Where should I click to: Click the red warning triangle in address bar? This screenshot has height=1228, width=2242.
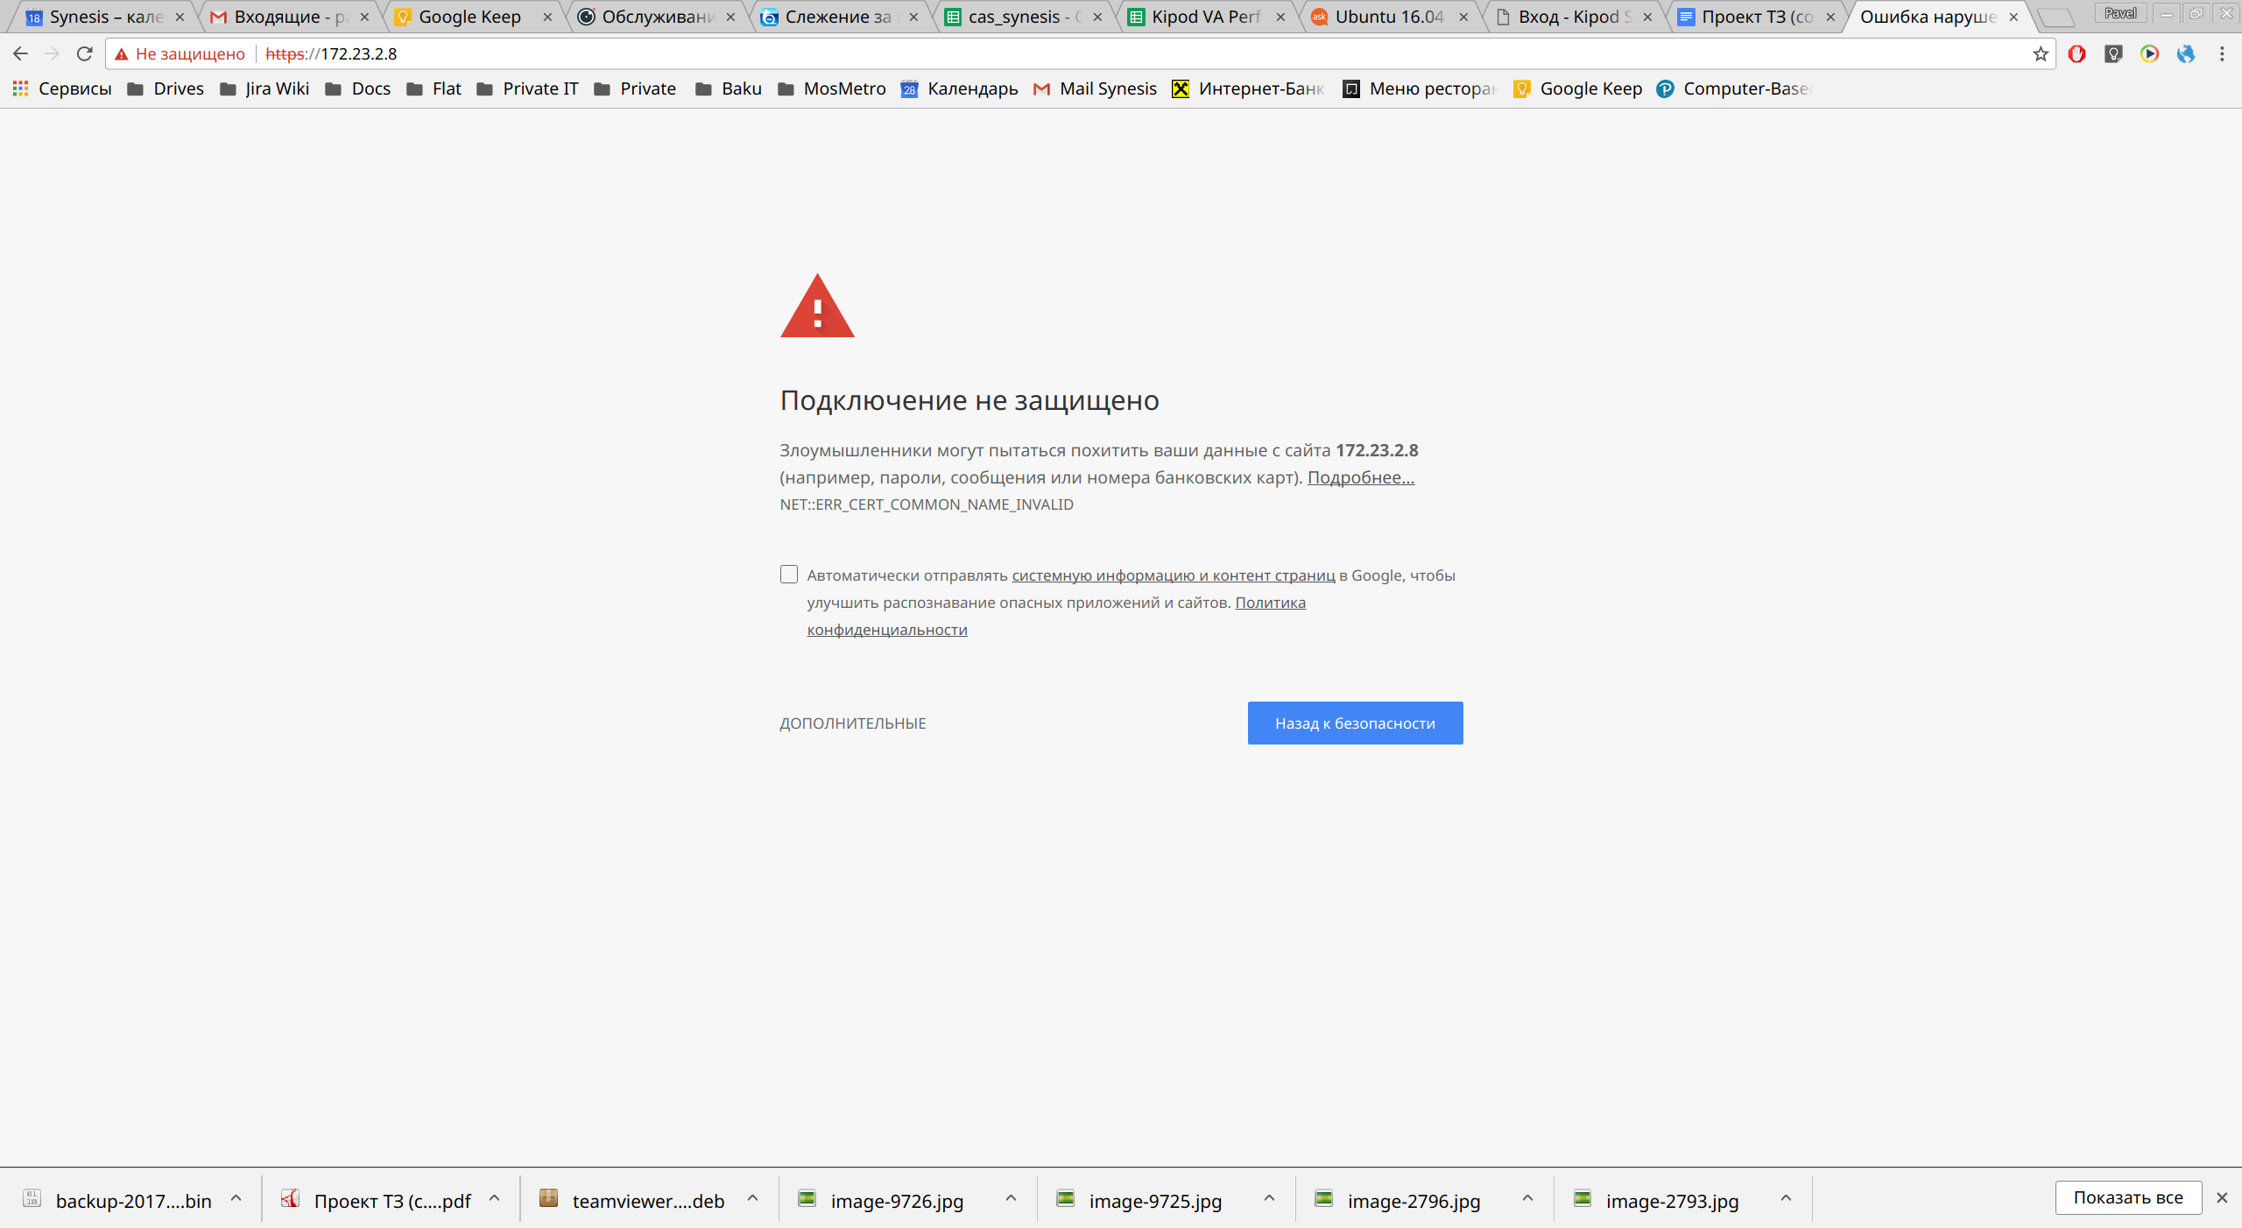[x=122, y=53]
